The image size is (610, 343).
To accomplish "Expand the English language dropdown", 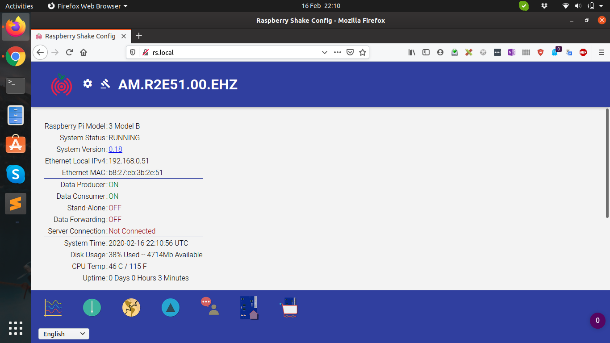I will point(64,334).
